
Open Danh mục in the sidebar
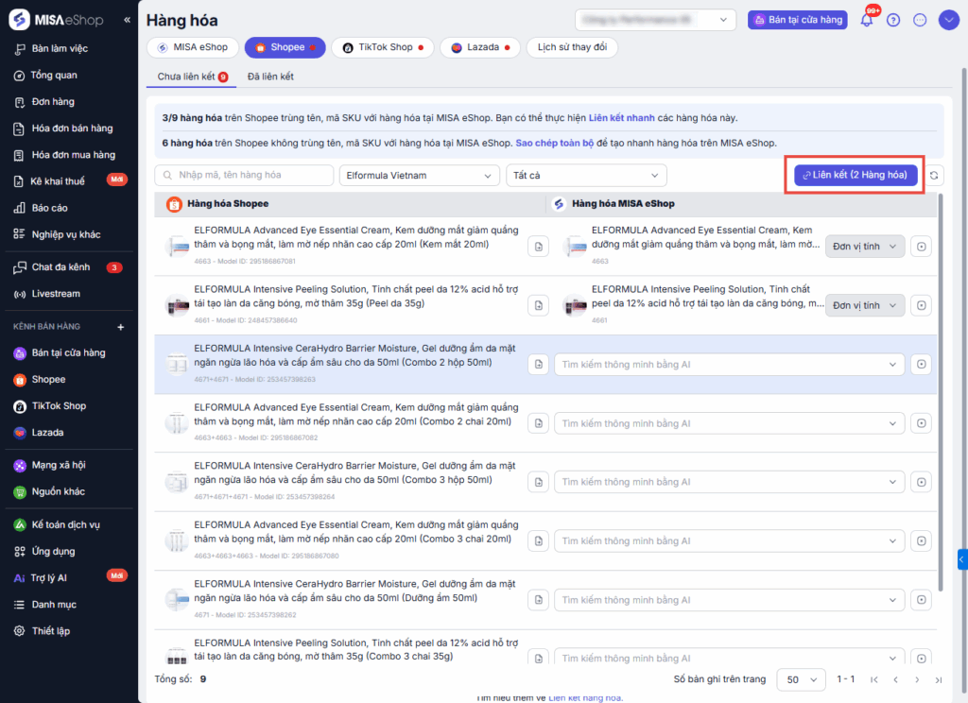tap(54, 605)
